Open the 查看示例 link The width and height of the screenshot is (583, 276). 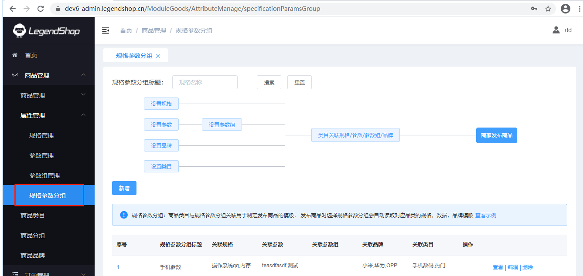[485, 215]
